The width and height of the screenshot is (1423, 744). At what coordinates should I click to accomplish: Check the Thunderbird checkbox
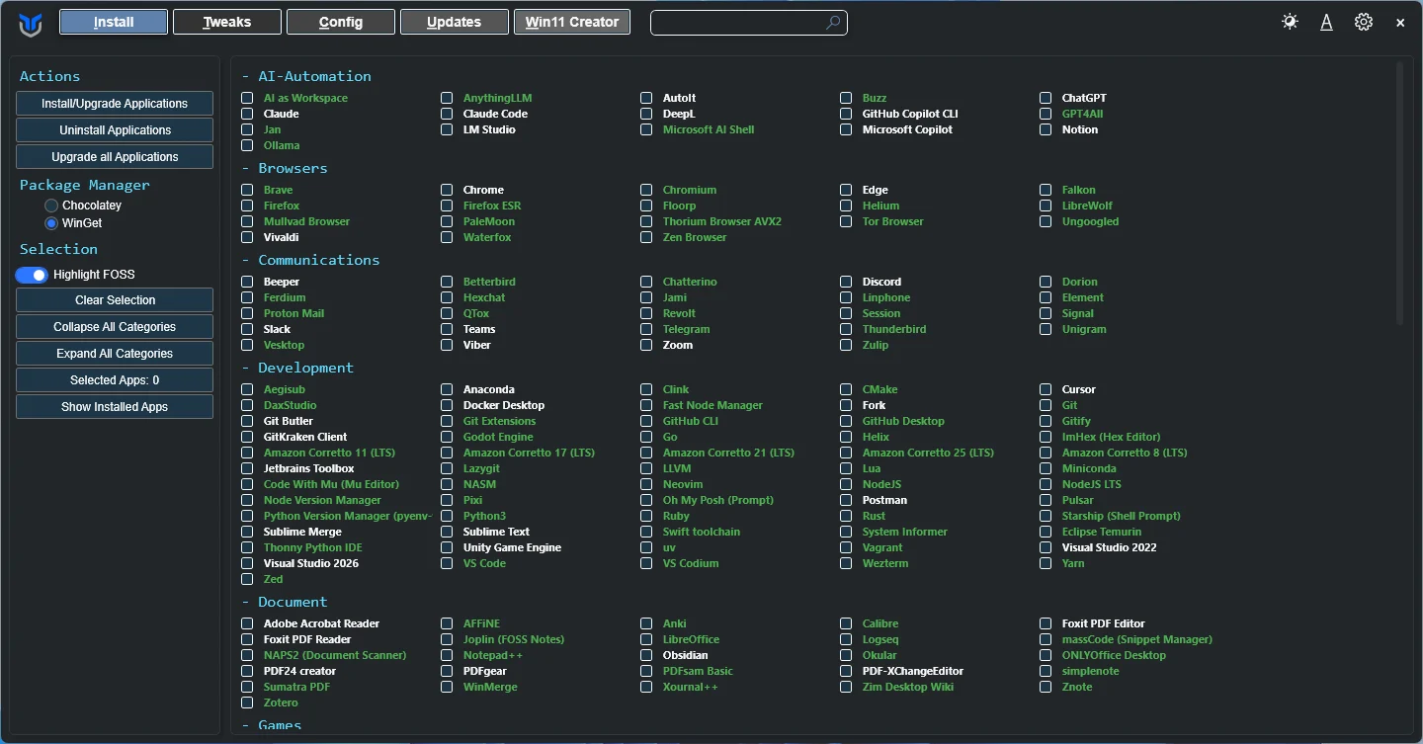[846, 329]
